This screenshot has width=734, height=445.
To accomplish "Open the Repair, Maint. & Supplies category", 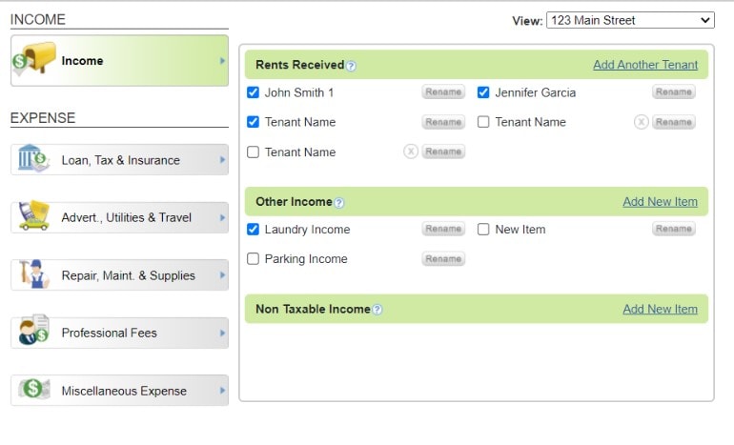I will [128, 275].
